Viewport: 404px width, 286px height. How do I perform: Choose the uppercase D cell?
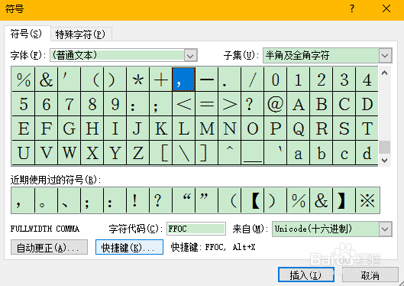tap(367, 104)
